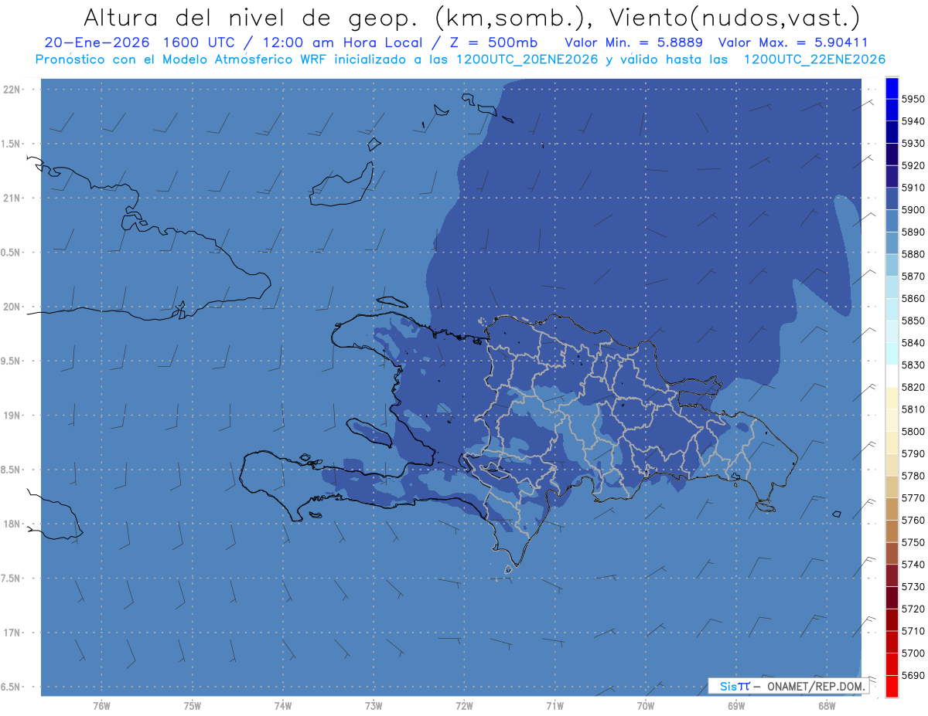Click the '5920' colorbar value
Viewport: 928px width, 716px height.
(913, 165)
